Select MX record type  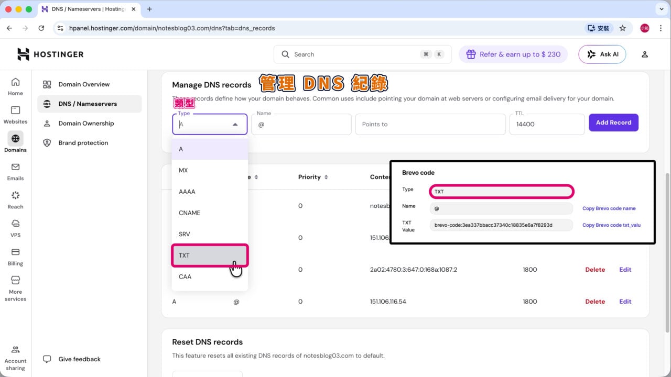point(210,170)
